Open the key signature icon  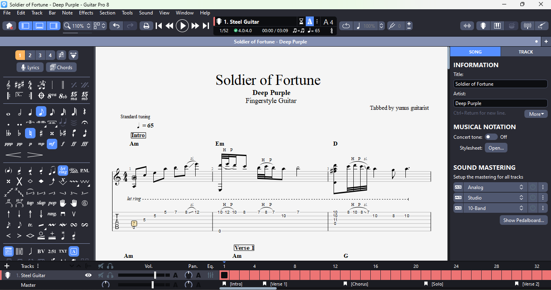click(19, 85)
